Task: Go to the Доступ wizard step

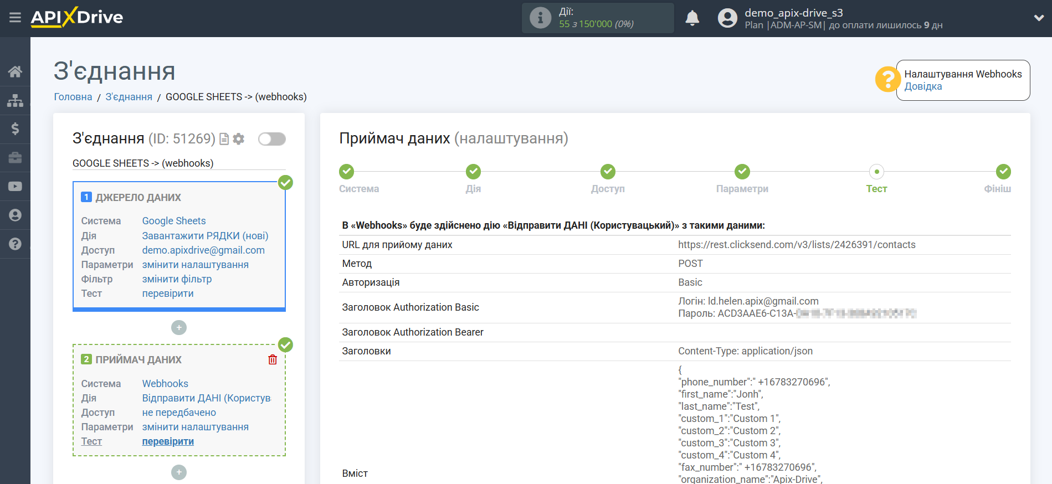Action: tap(608, 172)
